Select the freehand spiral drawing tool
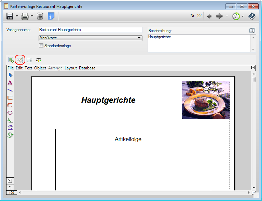The width and height of the screenshot is (262, 201). click(10, 135)
